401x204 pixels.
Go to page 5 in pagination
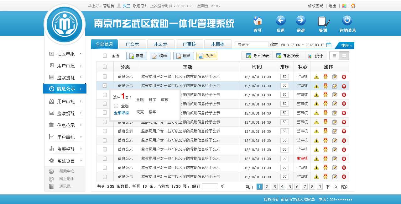(289, 187)
